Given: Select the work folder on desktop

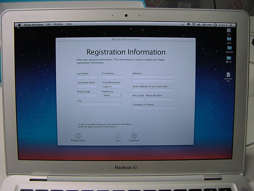Looking at the screenshot, I should (x=229, y=39).
